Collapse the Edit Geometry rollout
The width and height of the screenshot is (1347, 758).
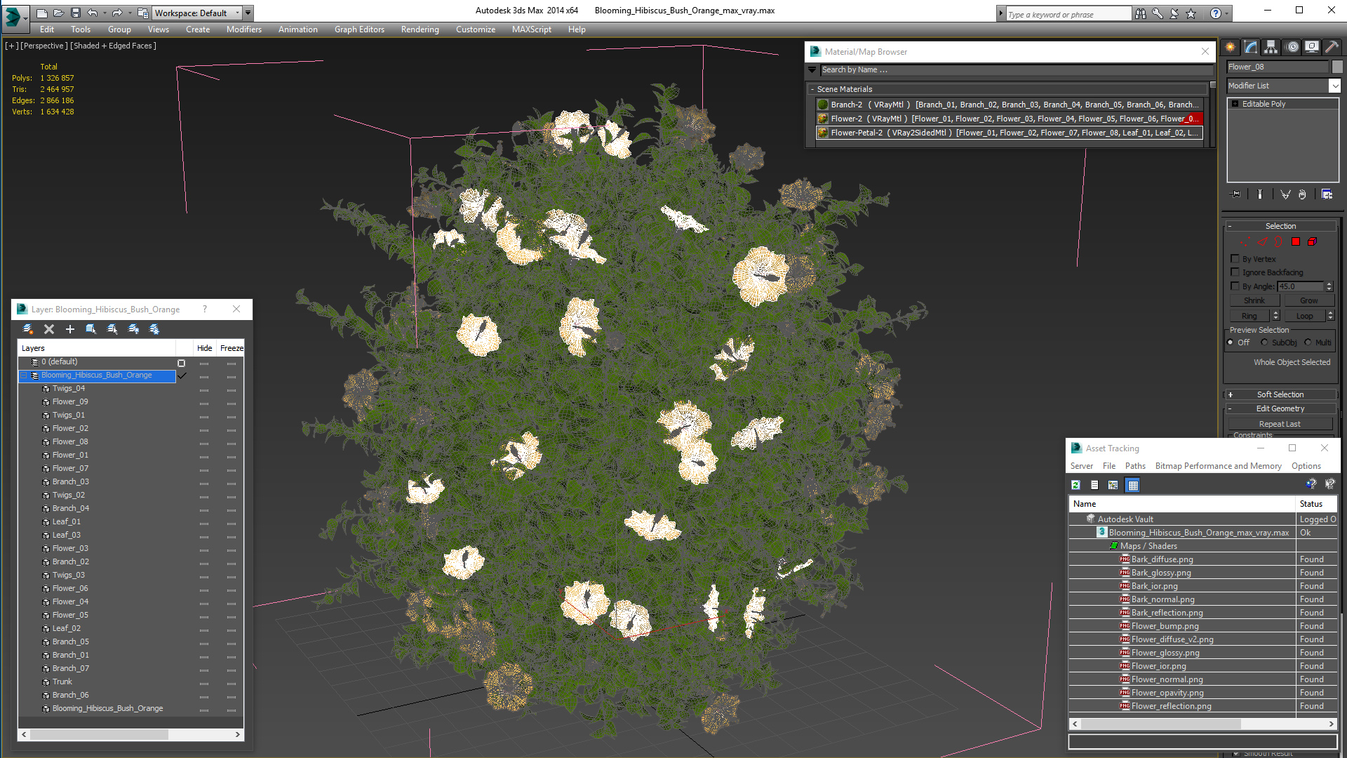tap(1280, 408)
